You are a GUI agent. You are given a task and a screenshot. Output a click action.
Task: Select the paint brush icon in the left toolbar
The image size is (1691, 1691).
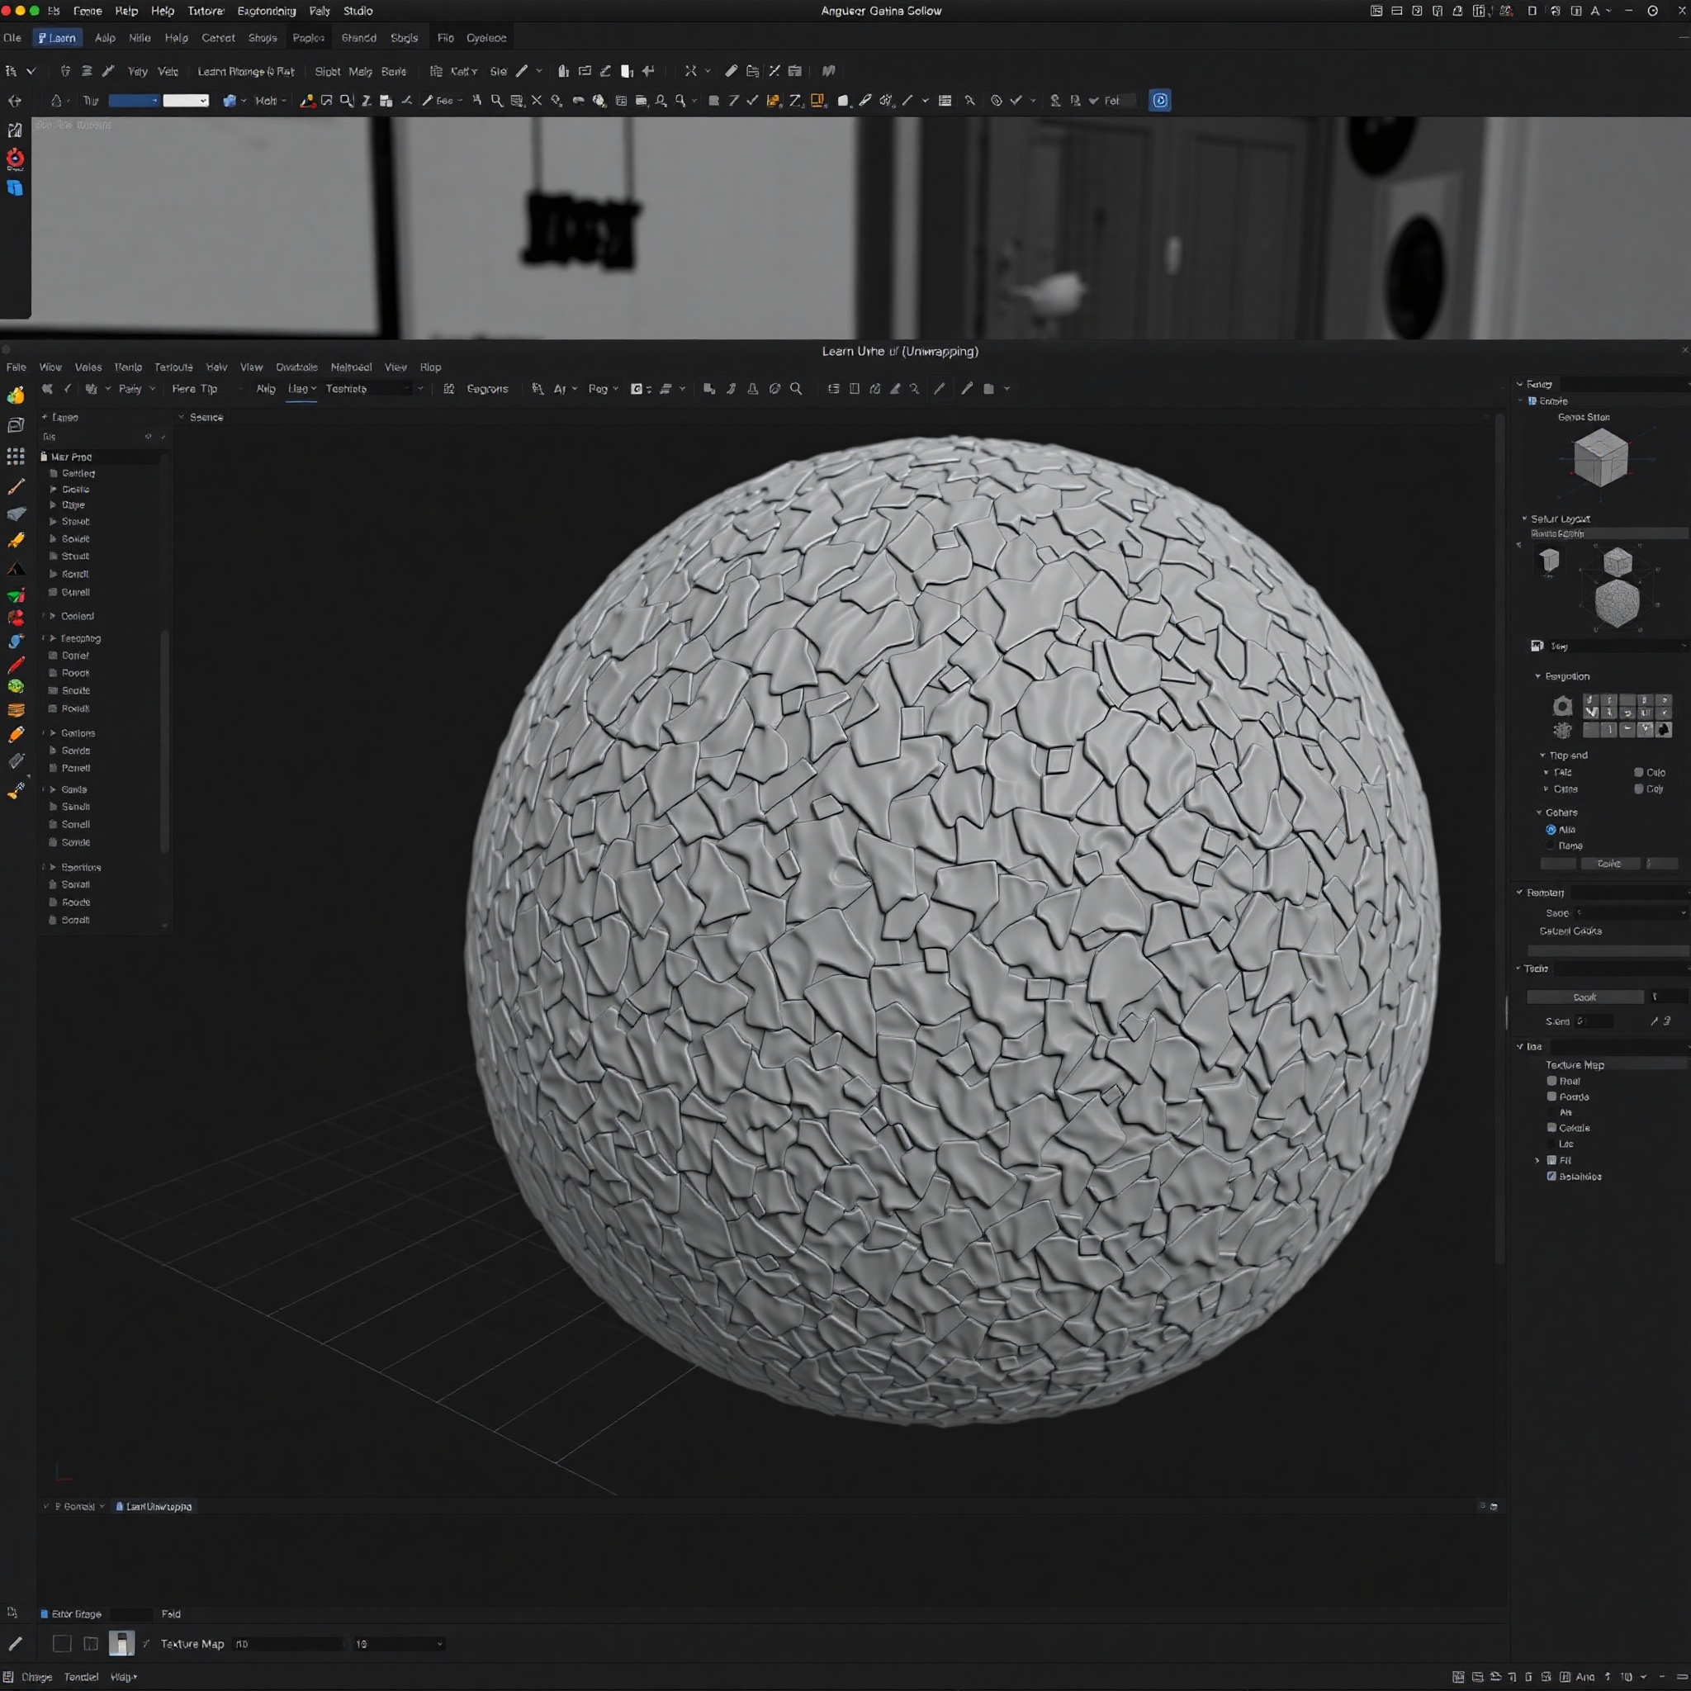coord(16,540)
